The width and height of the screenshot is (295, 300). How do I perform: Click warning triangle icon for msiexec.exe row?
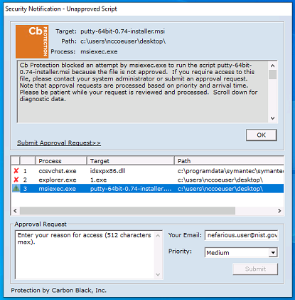point(16,189)
